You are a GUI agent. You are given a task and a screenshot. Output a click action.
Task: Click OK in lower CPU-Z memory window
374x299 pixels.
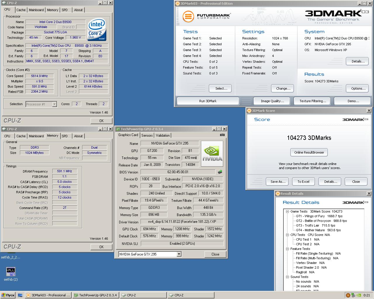coord(101,247)
